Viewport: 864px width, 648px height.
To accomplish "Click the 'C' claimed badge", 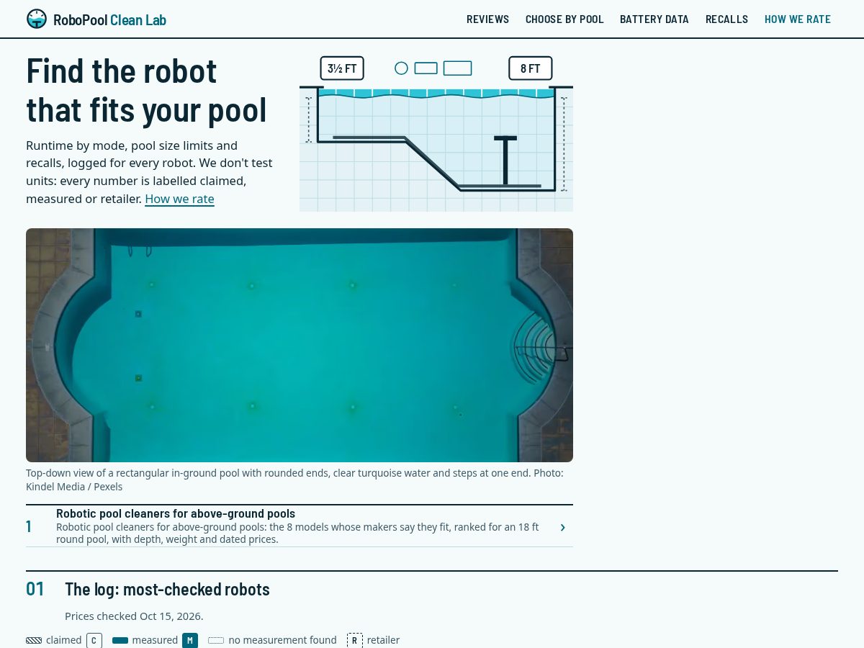I will tap(94, 640).
